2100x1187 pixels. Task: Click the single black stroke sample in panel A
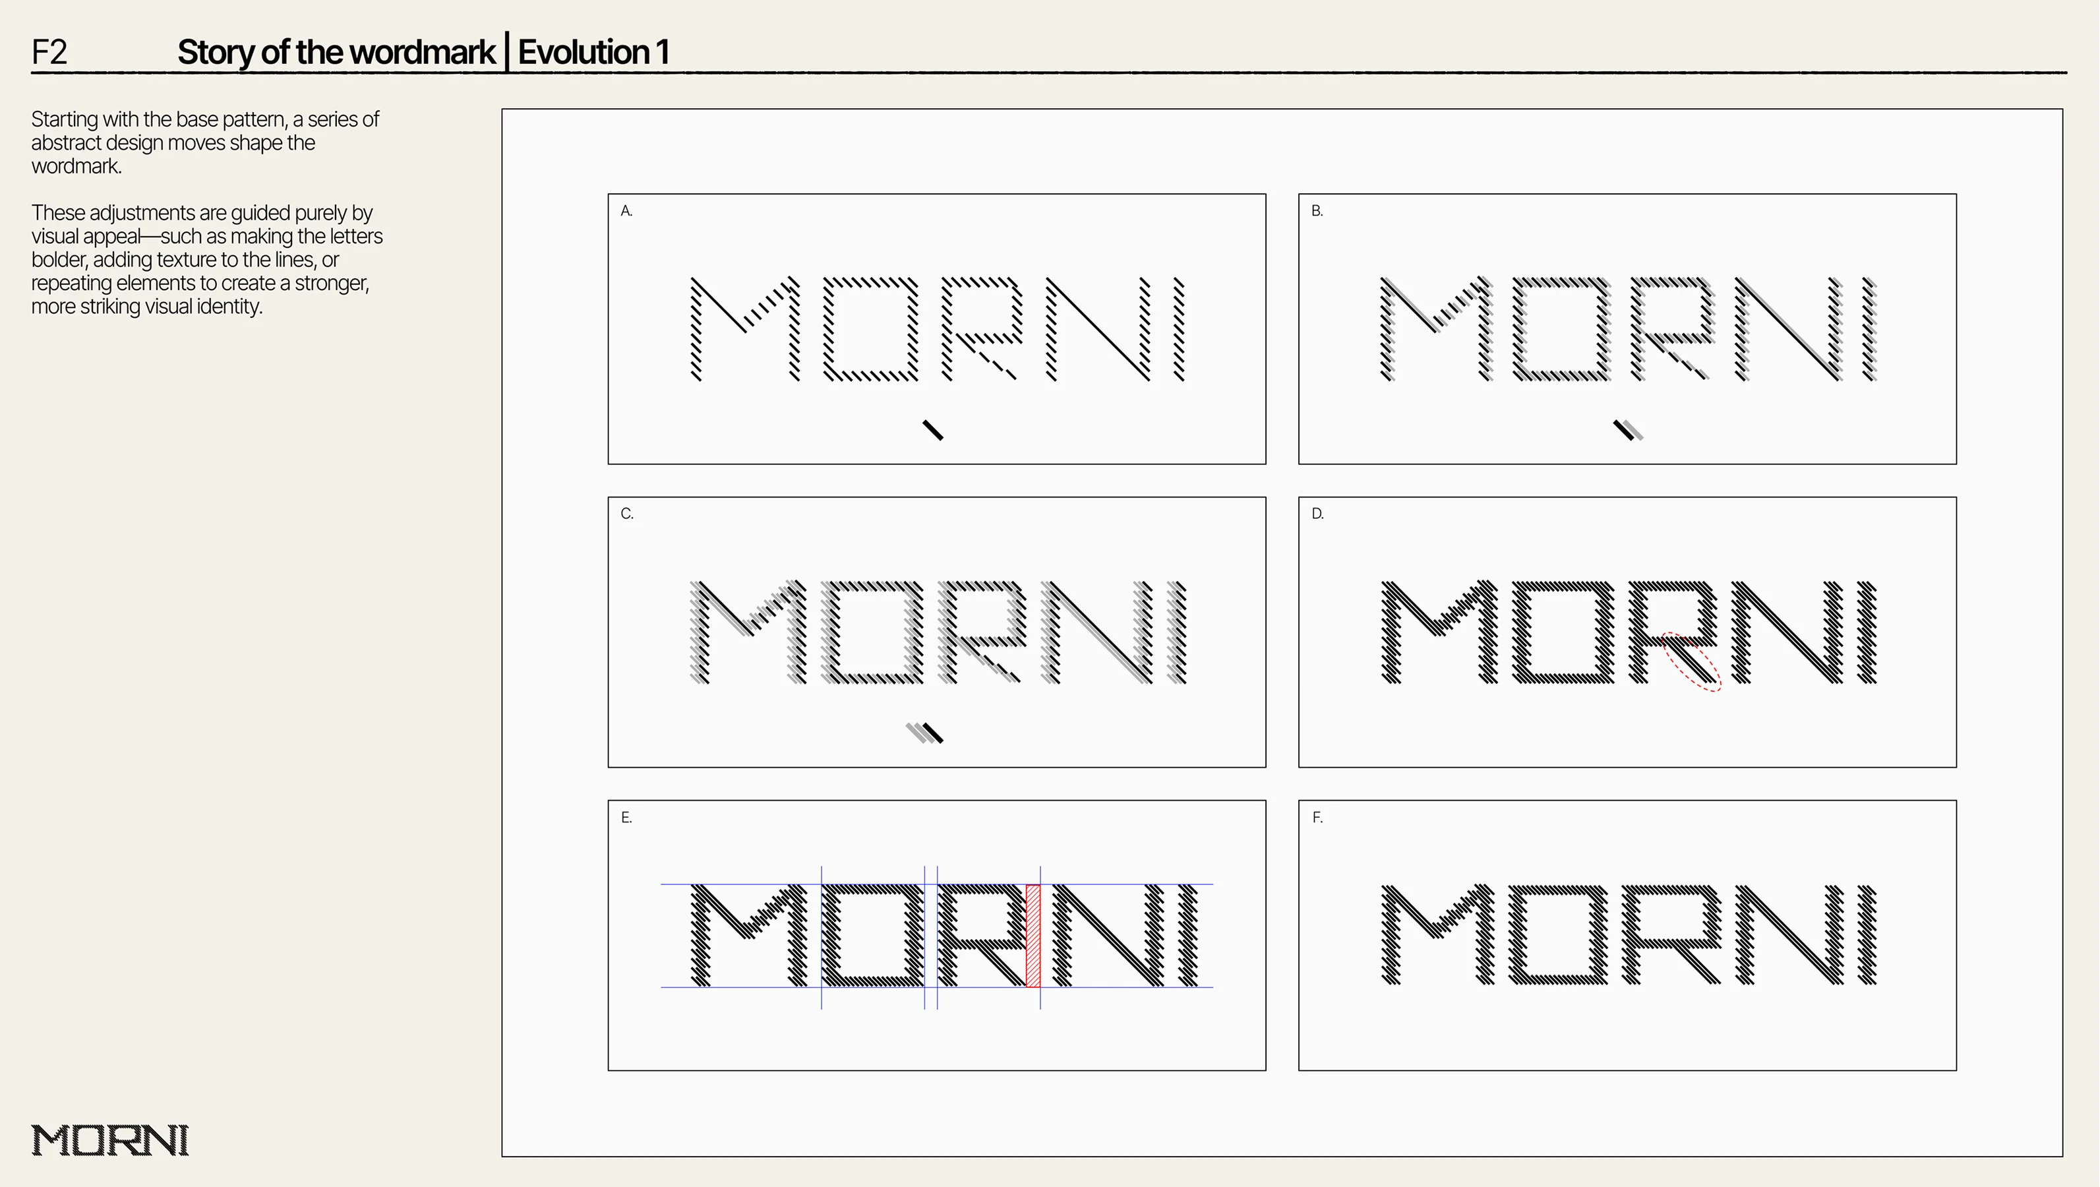[932, 430]
